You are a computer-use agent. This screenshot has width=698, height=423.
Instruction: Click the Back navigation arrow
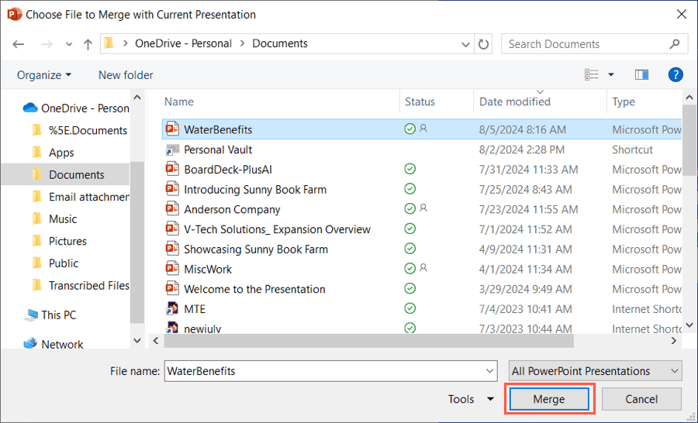coord(19,44)
